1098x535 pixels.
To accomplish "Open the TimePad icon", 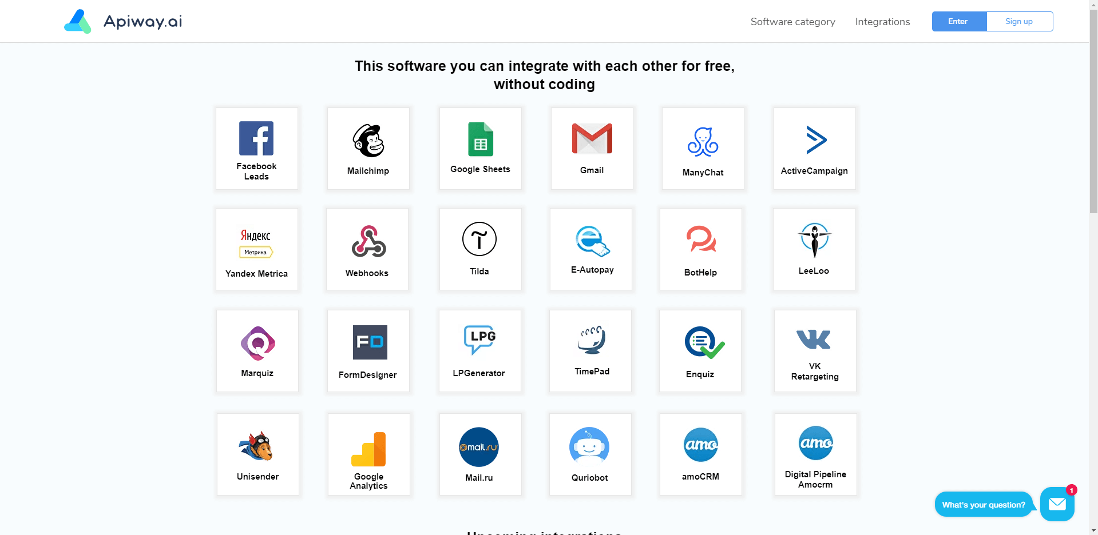I will click(x=592, y=340).
